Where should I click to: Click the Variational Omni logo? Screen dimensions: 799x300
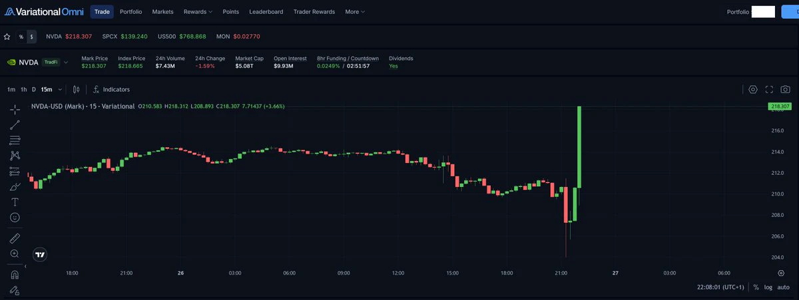click(x=45, y=11)
